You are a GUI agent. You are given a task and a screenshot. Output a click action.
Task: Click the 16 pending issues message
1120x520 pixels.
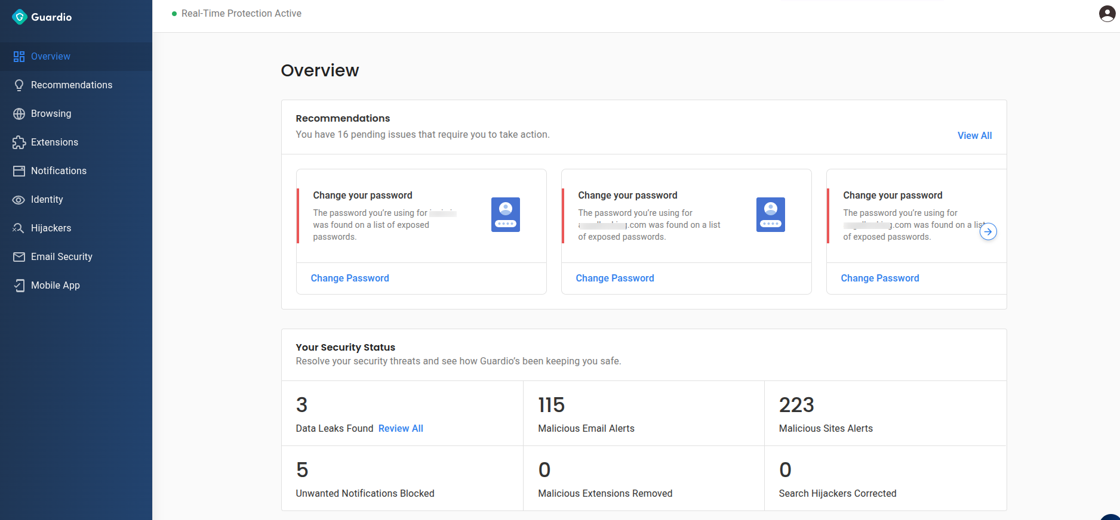pyautogui.click(x=423, y=135)
